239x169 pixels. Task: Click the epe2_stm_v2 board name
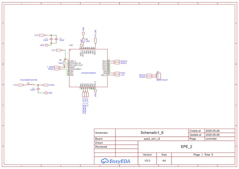pyautogui.click(x=152, y=139)
